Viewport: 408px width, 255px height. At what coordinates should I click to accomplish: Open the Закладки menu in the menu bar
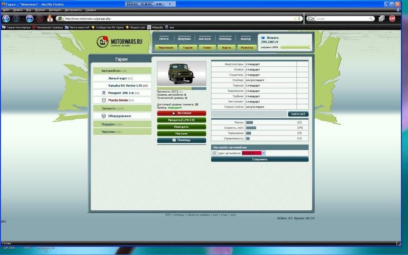pyautogui.click(x=55, y=9)
